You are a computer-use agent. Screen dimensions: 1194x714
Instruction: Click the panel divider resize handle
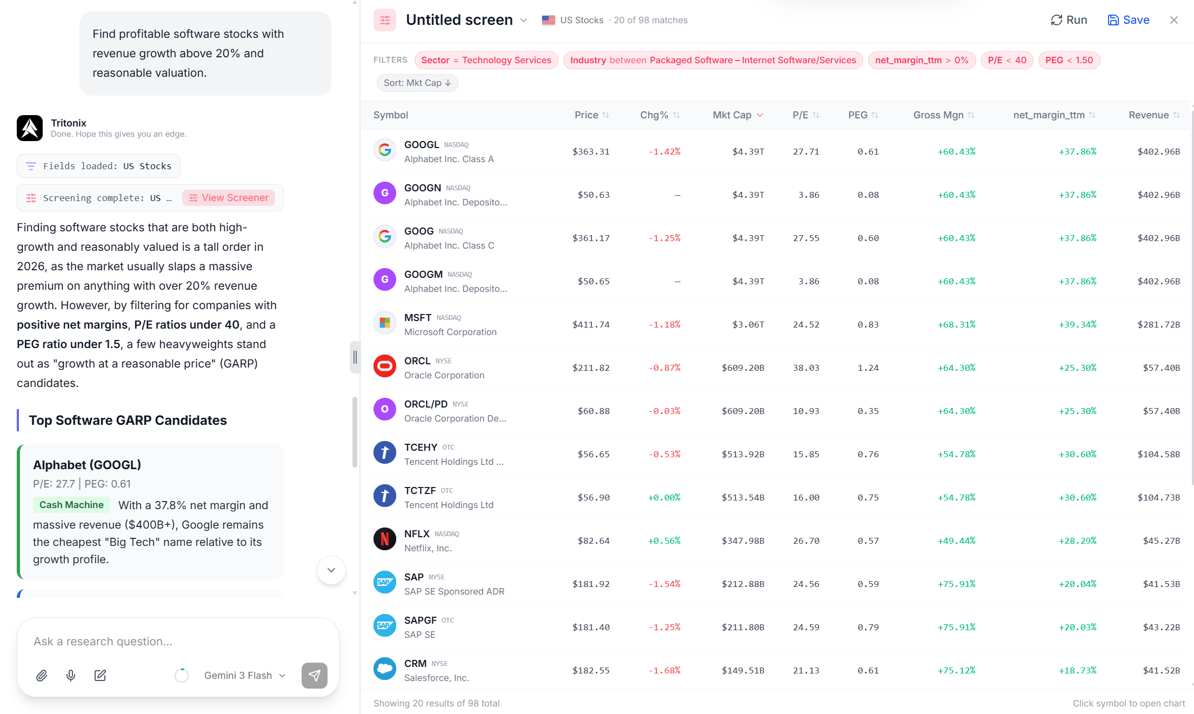click(x=355, y=357)
